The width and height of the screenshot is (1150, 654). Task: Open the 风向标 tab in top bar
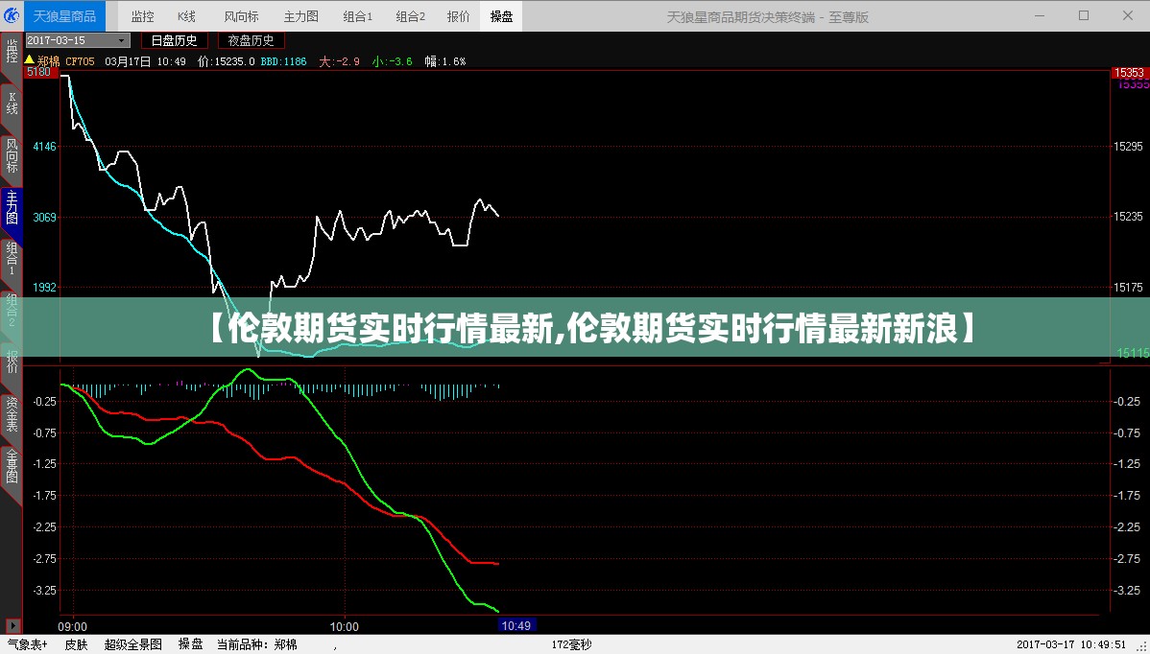point(241,16)
